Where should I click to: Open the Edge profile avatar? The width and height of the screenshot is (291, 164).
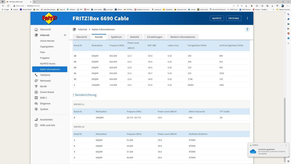[283, 6]
